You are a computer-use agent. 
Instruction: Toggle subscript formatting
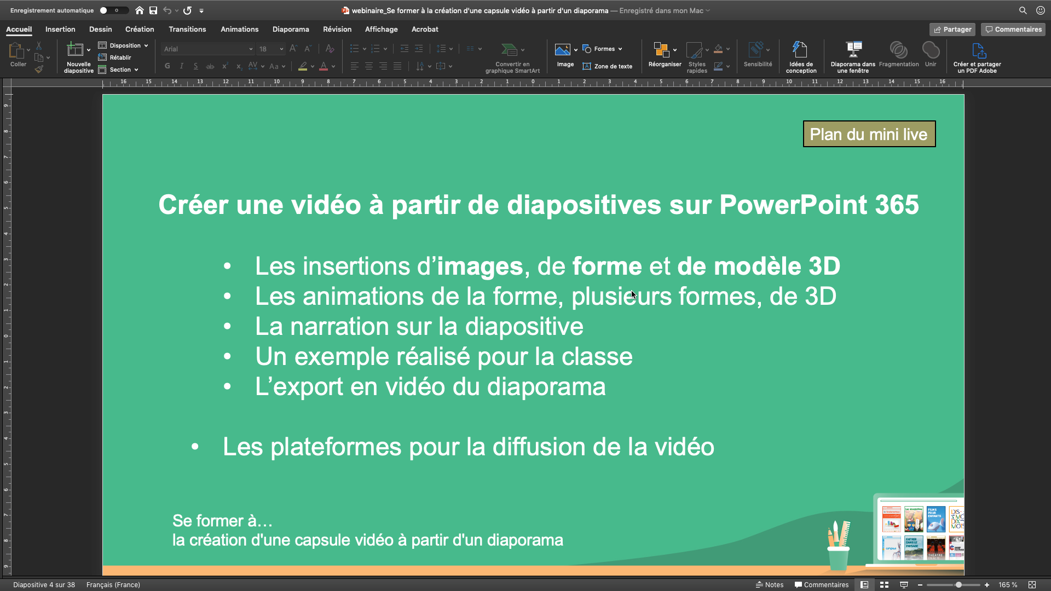pos(239,66)
